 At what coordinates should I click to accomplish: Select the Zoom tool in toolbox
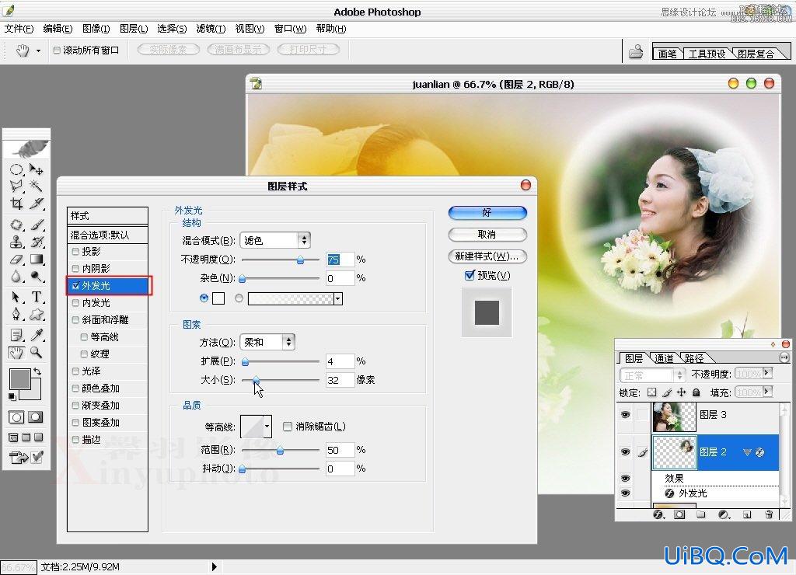pos(36,352)
